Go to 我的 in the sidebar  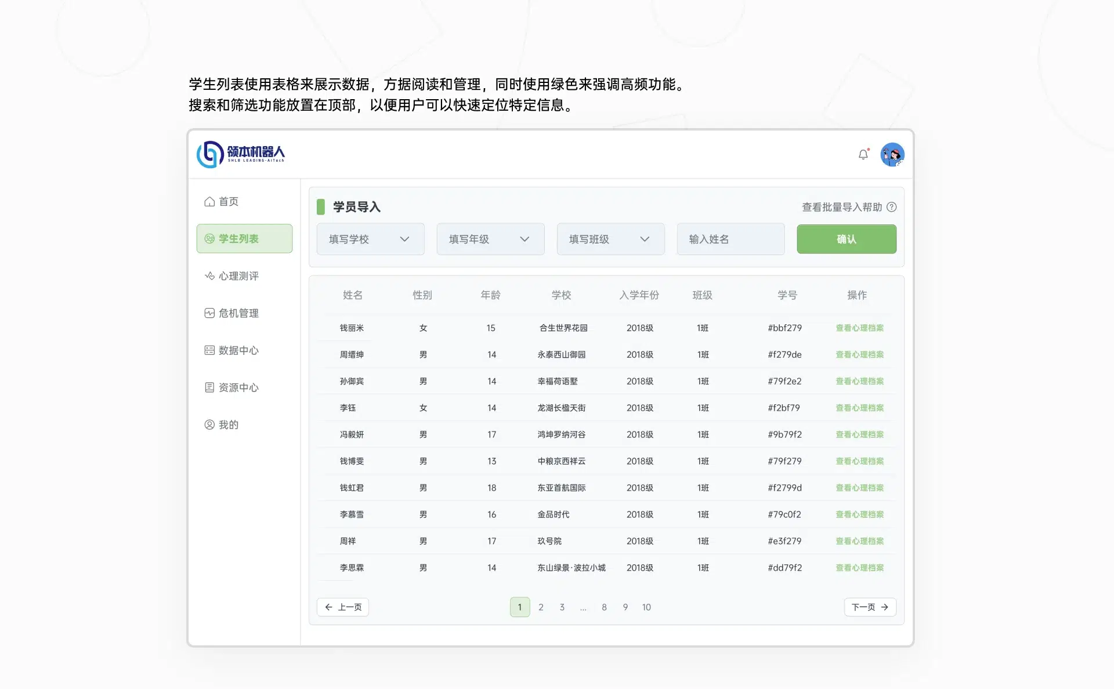coord(228,425)
